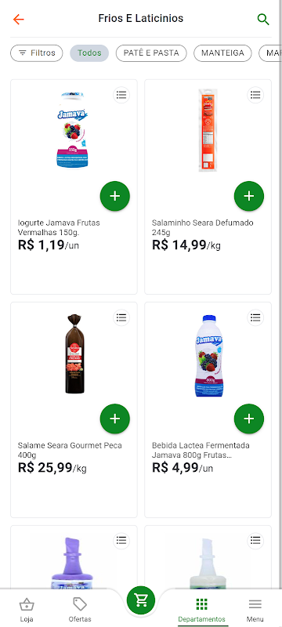
Task: Open the shopping cart floating button
Action: 141,600
